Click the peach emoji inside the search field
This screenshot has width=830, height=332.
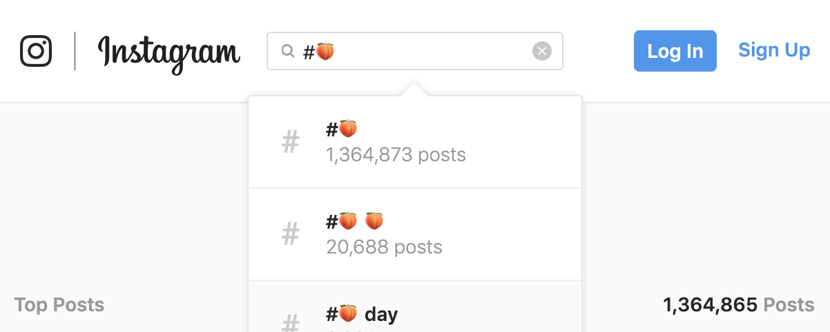click(325, 51)
